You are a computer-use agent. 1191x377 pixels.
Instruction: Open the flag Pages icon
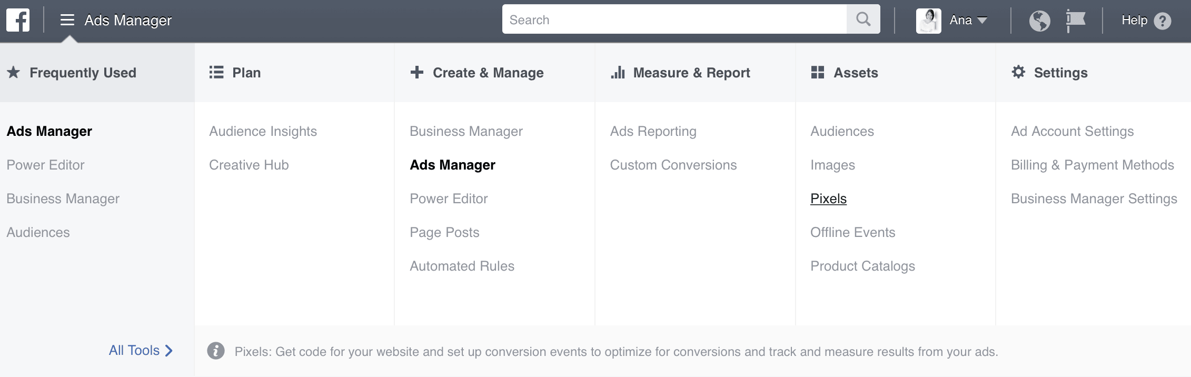[x=1076, y=21]
